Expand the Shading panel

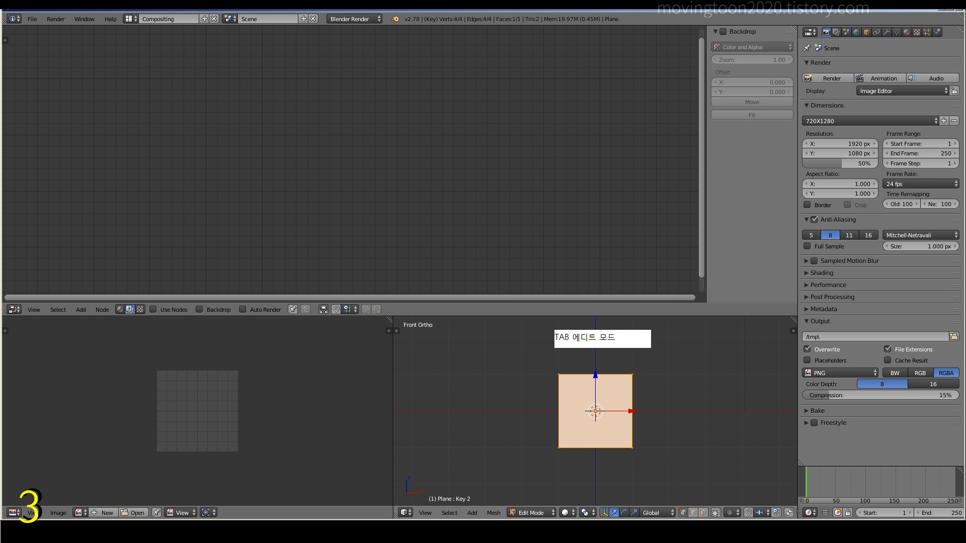click(x=822, y=273)
